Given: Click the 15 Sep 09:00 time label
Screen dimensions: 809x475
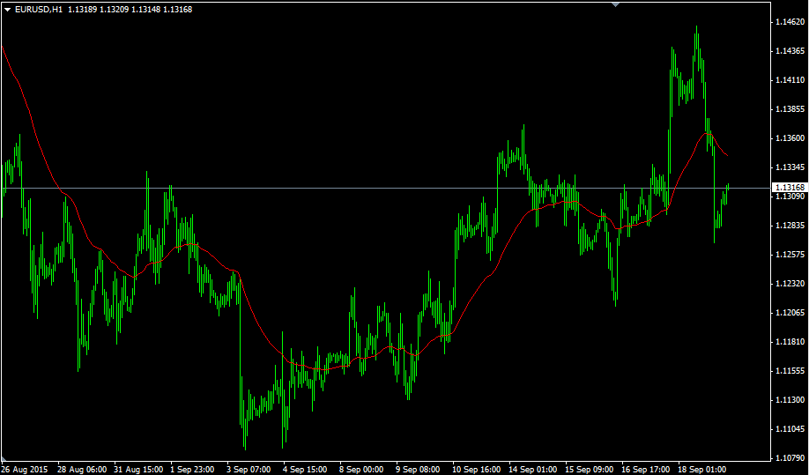Looking at the screenshot, I should [590, 470].
